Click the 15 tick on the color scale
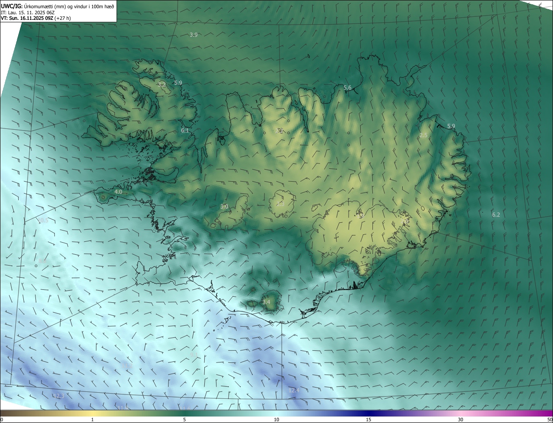Image resolution: width=553 pixels, height=423 pixels. [369, 420]
